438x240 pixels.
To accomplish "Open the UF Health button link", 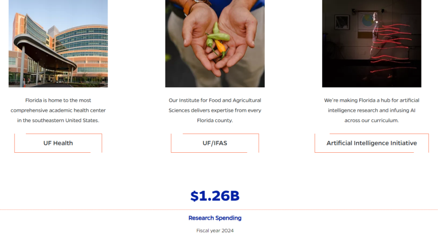I will point(58,143).
